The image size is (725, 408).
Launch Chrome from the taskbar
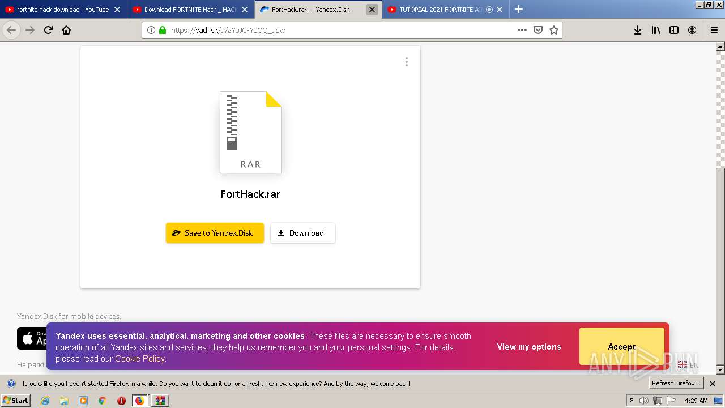(x=103, y=401)
